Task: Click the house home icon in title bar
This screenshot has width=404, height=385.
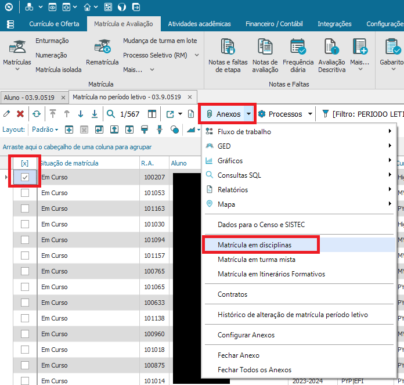Action: coord(87,7)
